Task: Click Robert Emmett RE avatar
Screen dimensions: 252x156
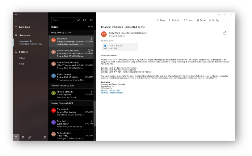Action: (x=53, y=76)
